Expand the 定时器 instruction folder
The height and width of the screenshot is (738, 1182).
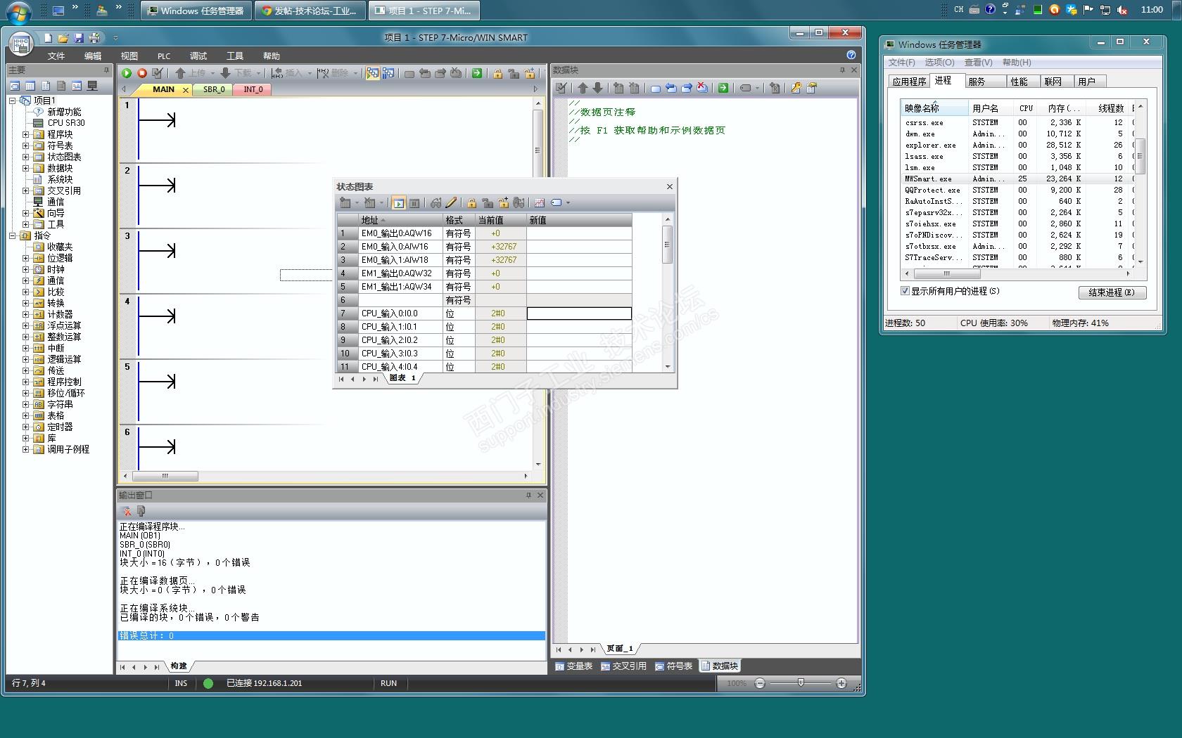(26, 427)
